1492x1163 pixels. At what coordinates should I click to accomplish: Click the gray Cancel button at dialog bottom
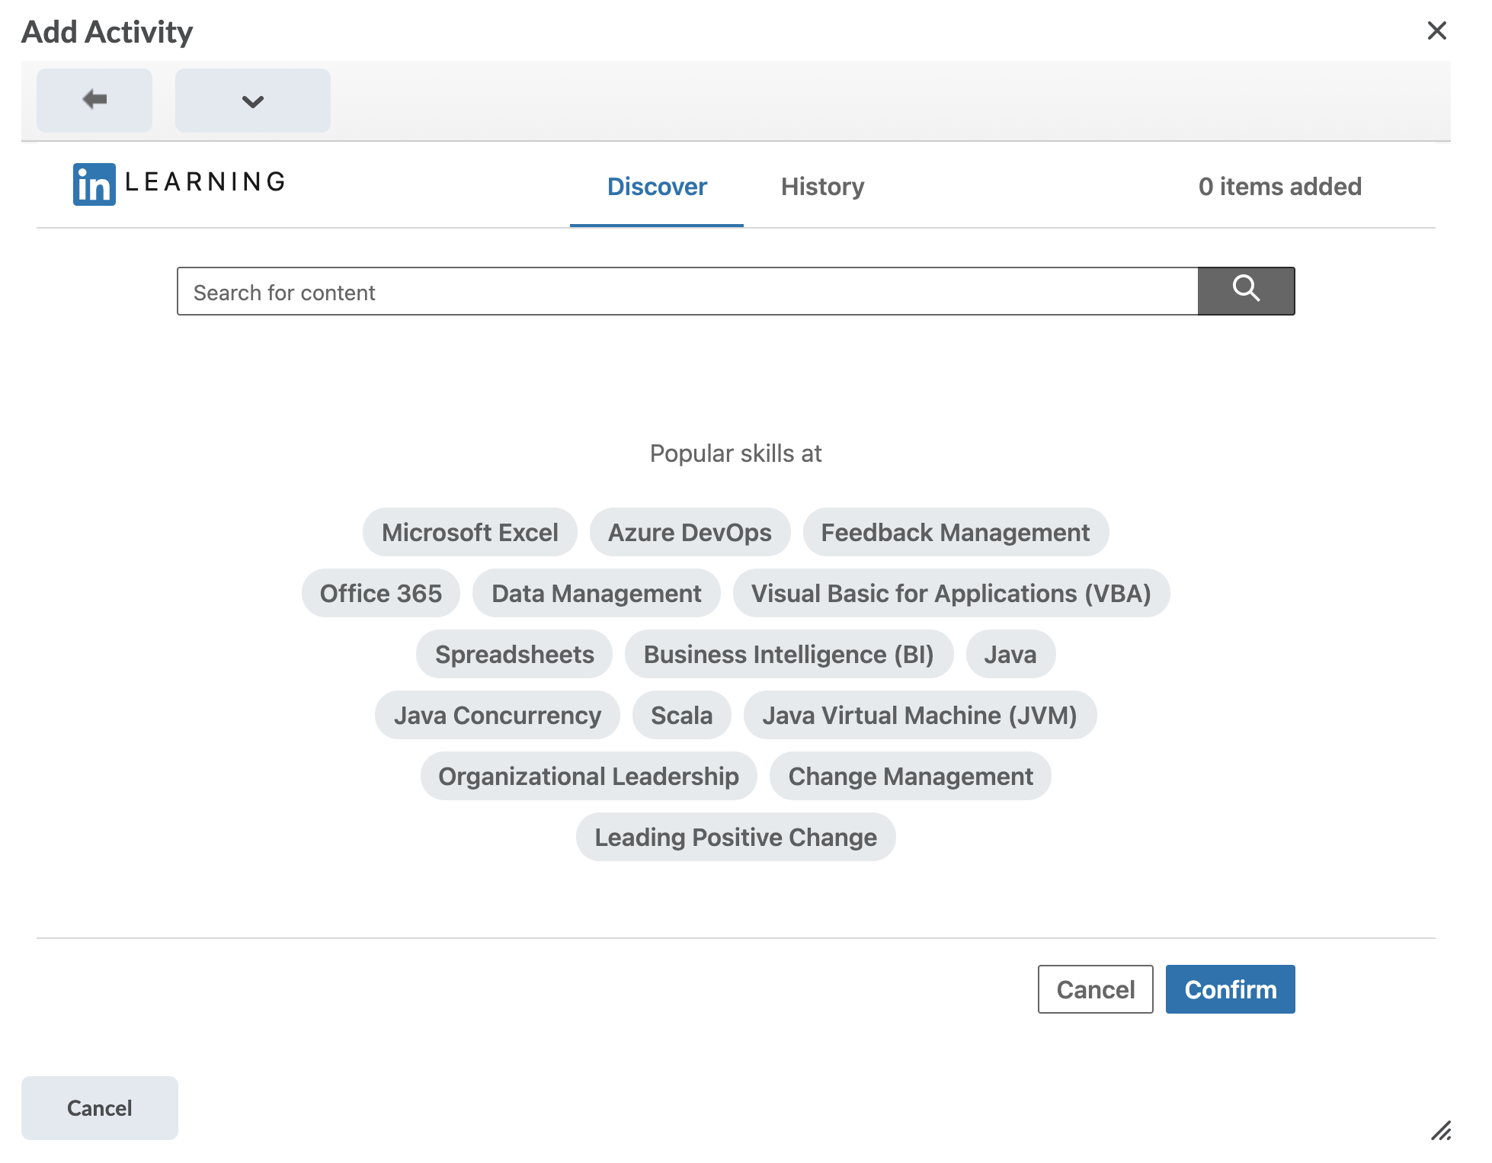(x=100, y=1108)
